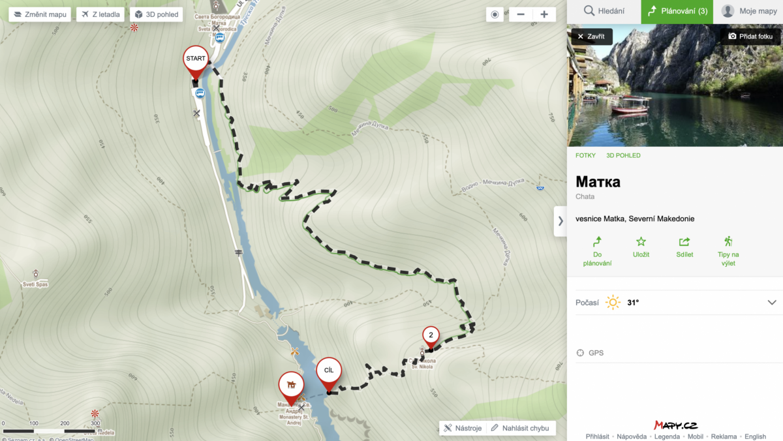Click the START route marker pin
The height and width of the screenshot is (441, 783).
195,60
